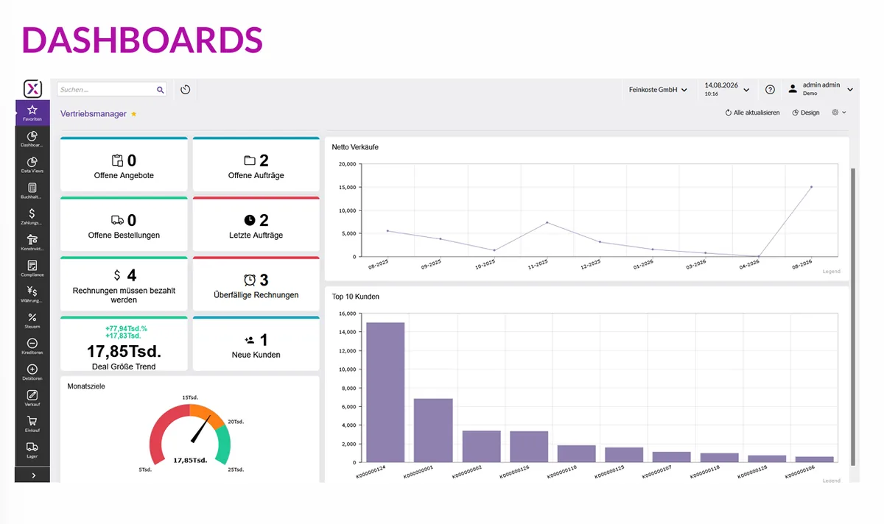Click the Netto Verkäufe chart title
The width and height of the screenshot is (884, 524).
click(x=355, y=147)
